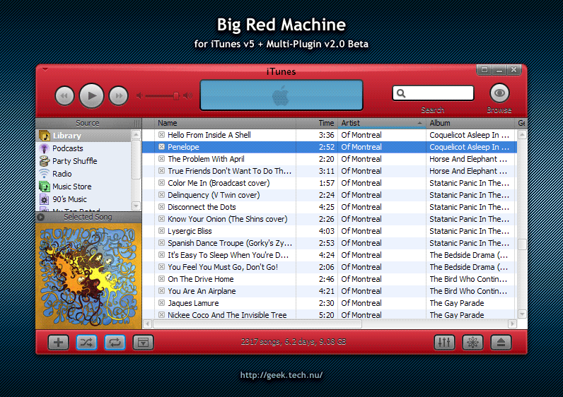
Task: Turn on the visualizer
Action: [472, 342]
